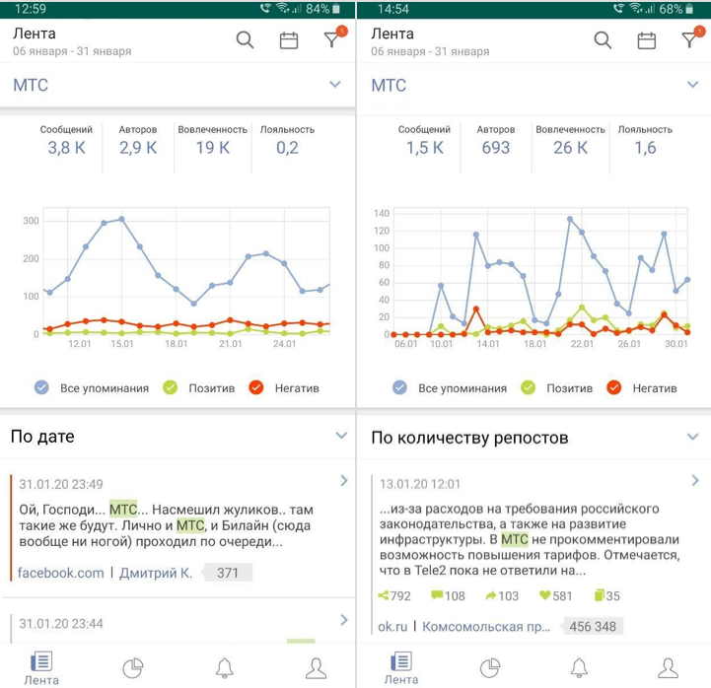This screenshot has width=711, height=688.
Task: Open search in the left screen header
Action: (x=245, y=39)
